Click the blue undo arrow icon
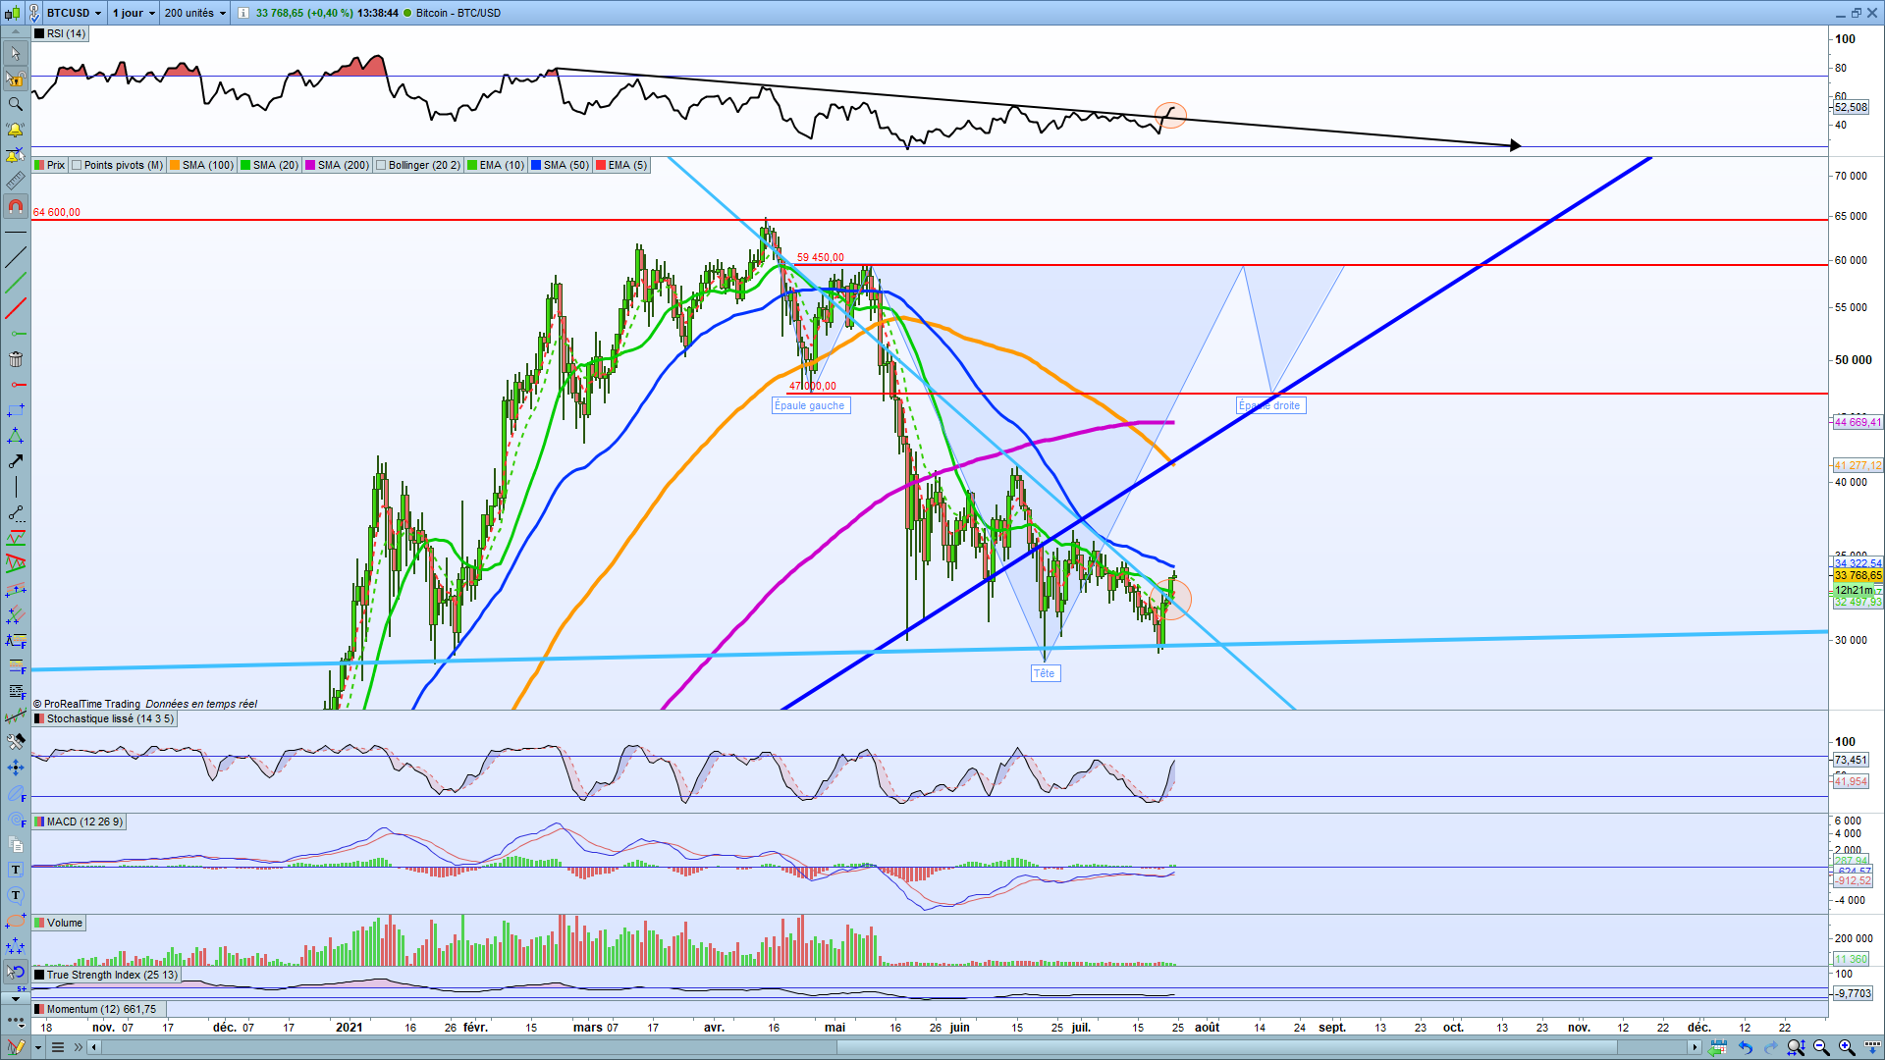This screenshot has width=1885, height=1060. pos(1746,1047)
